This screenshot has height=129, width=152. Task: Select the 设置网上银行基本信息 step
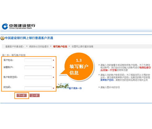83,47
